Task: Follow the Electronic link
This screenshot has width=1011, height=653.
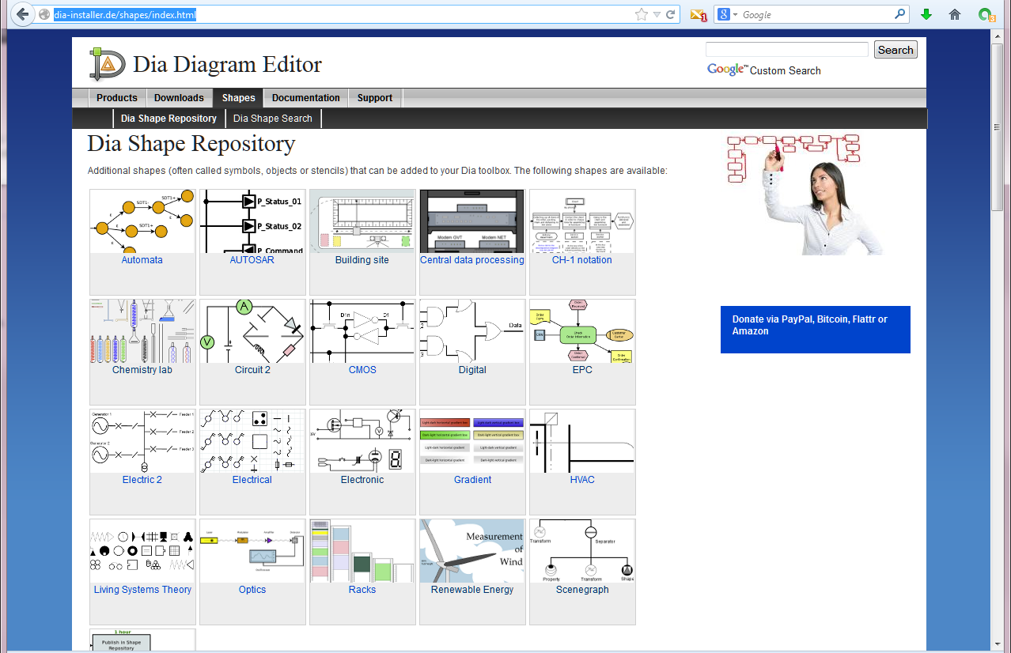Action: pos(362,480)
